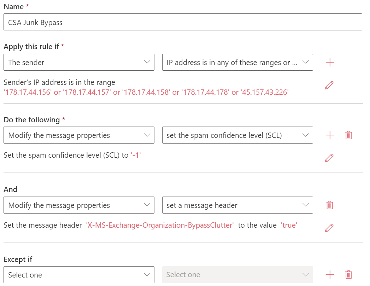Screen dimensions: 370x286
Task: Remove the set message header action
Action: [x=330, y=205]
